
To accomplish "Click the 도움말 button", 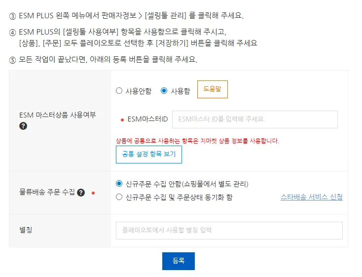I will (x=212, y=89).
